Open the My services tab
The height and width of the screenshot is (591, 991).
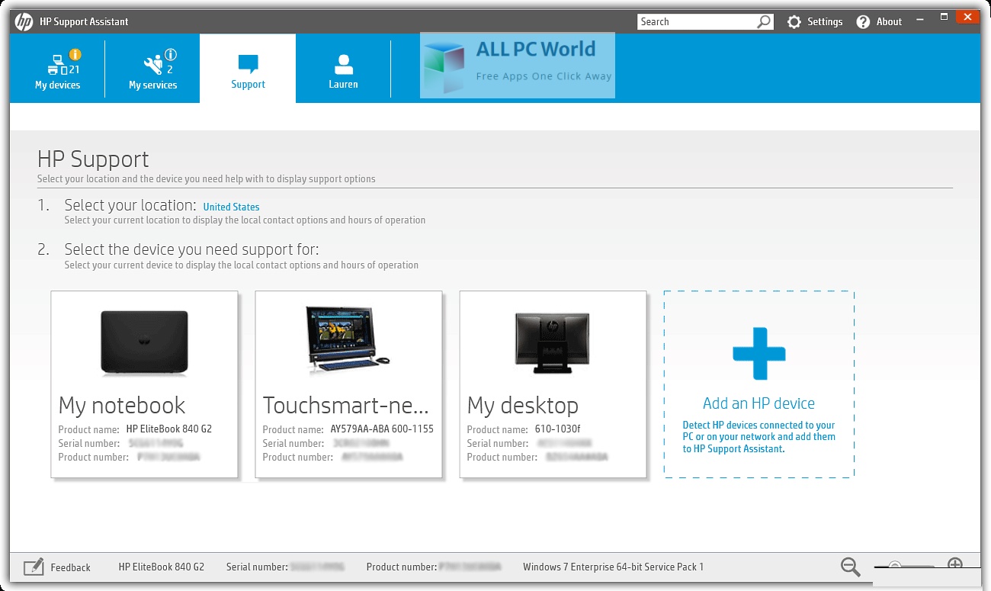pos(152,69)
